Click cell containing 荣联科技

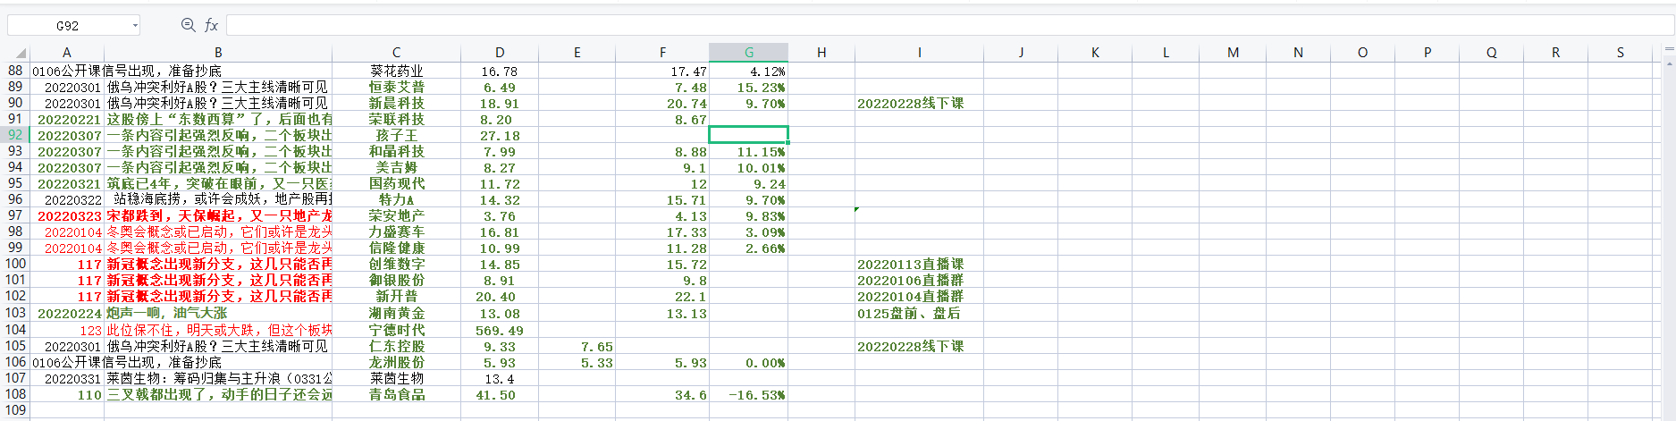pyautogui.click(x=396, y=119)
